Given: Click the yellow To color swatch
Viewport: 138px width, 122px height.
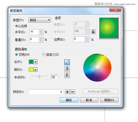Looking at the screenshot, I should click(x=31, y=69).
